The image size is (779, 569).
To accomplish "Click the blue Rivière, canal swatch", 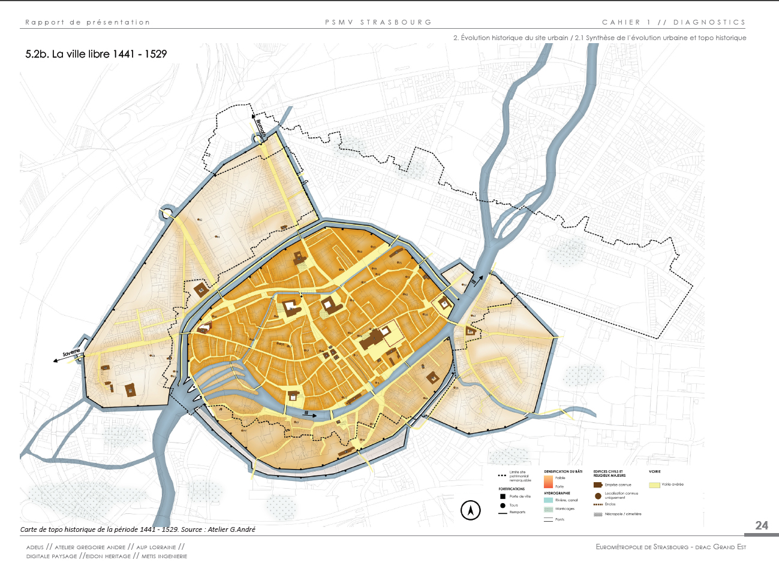I will click(x=548, y=500).
